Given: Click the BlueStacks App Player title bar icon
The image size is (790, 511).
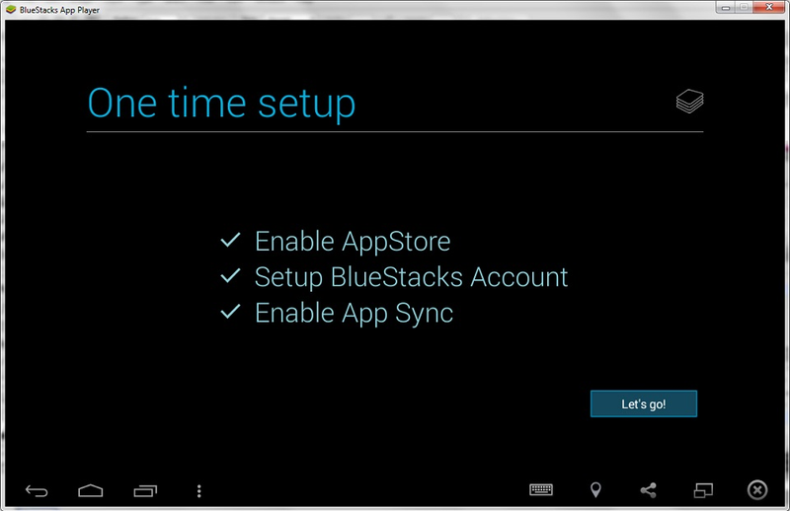Looking at the screenshot, I should (x=11, y=9).
